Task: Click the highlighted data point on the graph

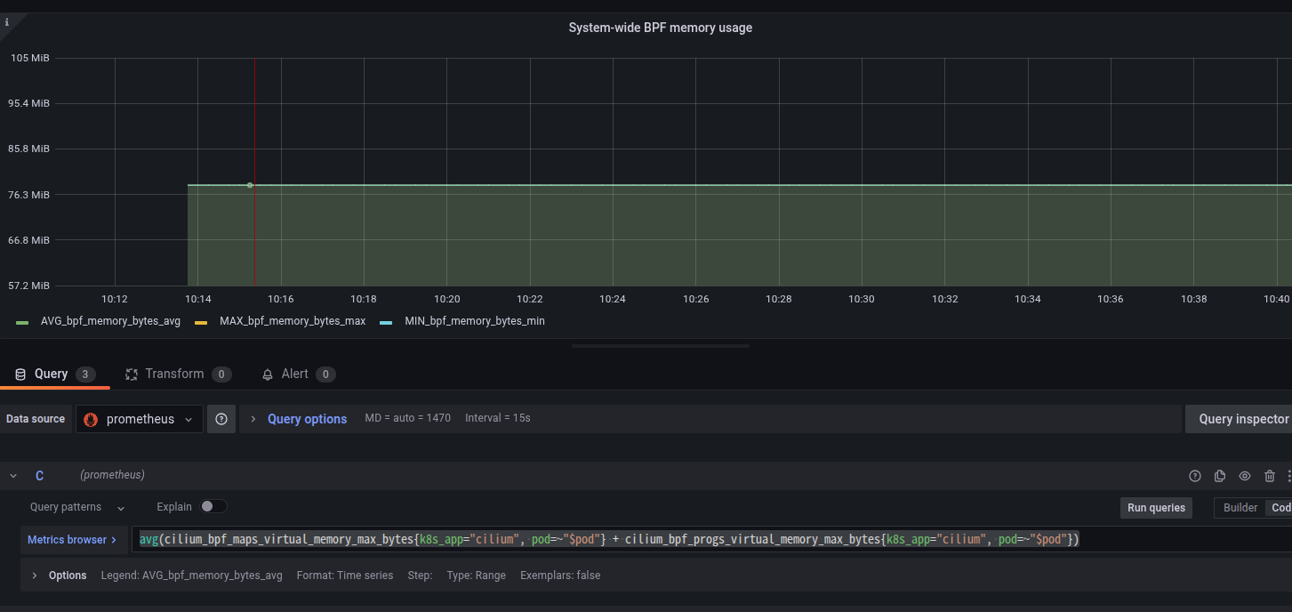Action: click(x=250, y=185)
